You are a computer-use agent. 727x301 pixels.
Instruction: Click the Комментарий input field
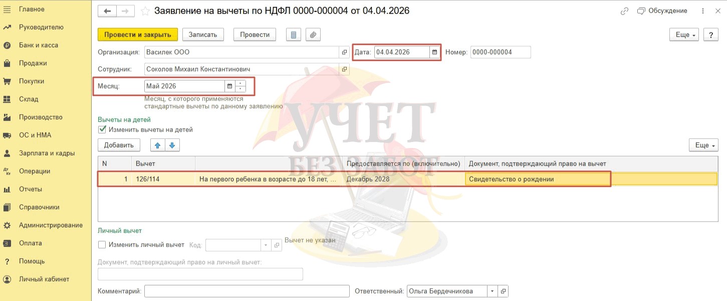click(x=247, y=291)
